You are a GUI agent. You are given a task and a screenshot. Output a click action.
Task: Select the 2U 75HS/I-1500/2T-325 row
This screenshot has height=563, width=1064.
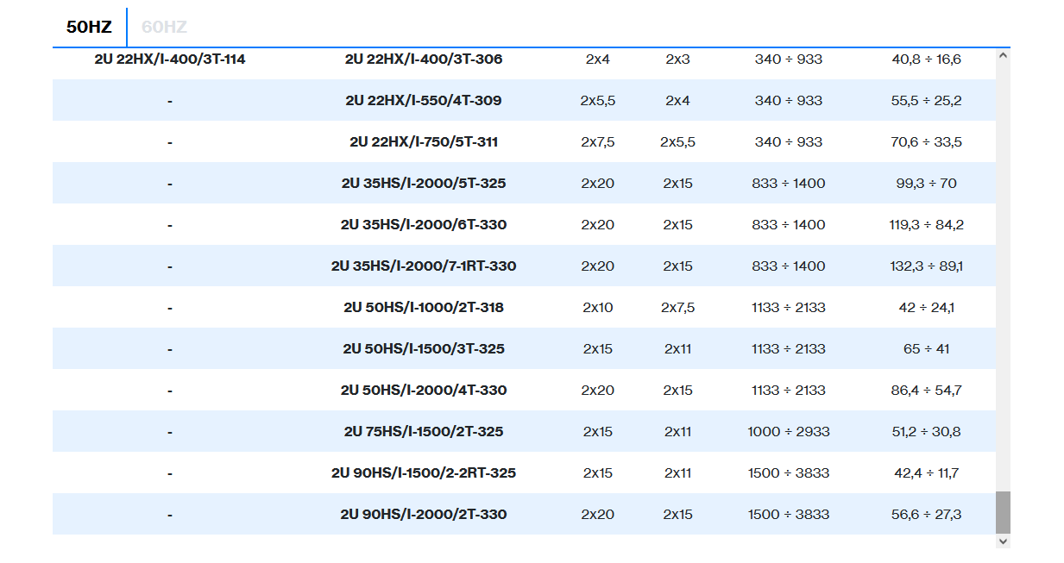[x=424, y=432]
